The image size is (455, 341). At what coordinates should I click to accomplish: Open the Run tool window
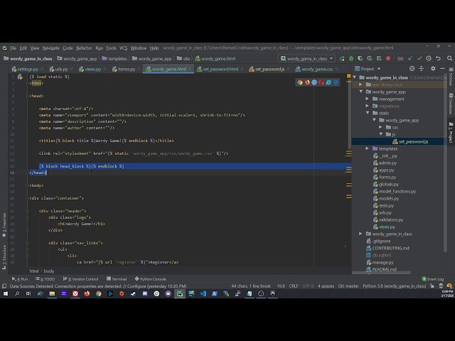tap(20, 279)
